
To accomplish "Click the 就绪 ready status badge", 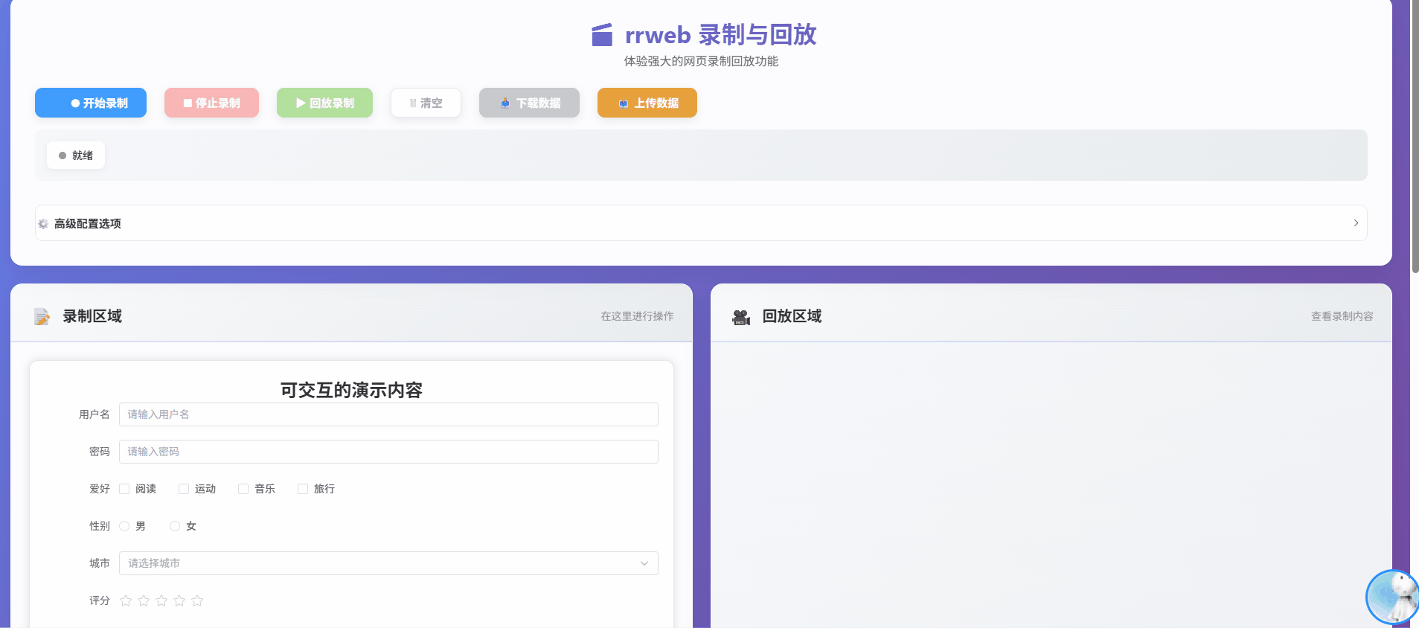I will [x=76, y=156].
